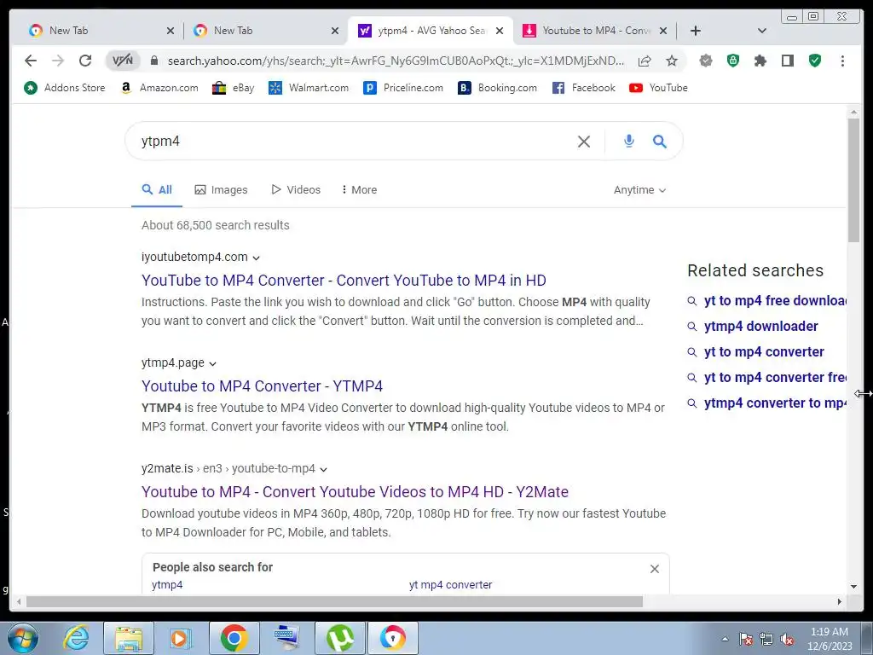Click the vertical scrollbar thumb

(853, 180)
